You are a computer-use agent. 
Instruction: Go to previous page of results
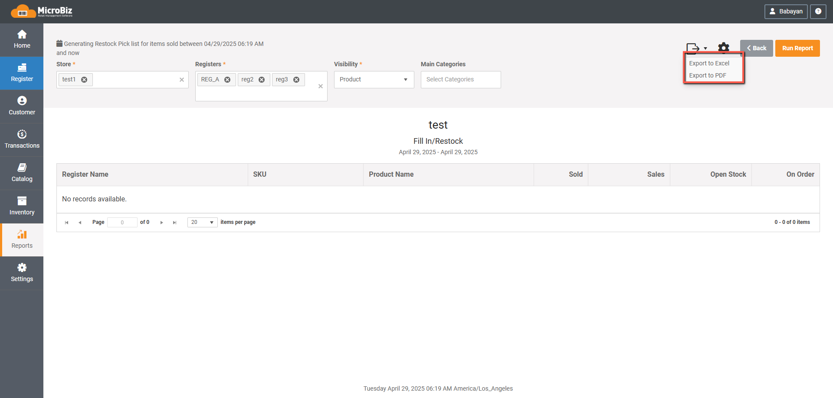[80, 223]
